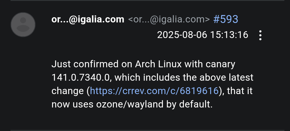Click the gray email in angle brackets

coord(169,19)
